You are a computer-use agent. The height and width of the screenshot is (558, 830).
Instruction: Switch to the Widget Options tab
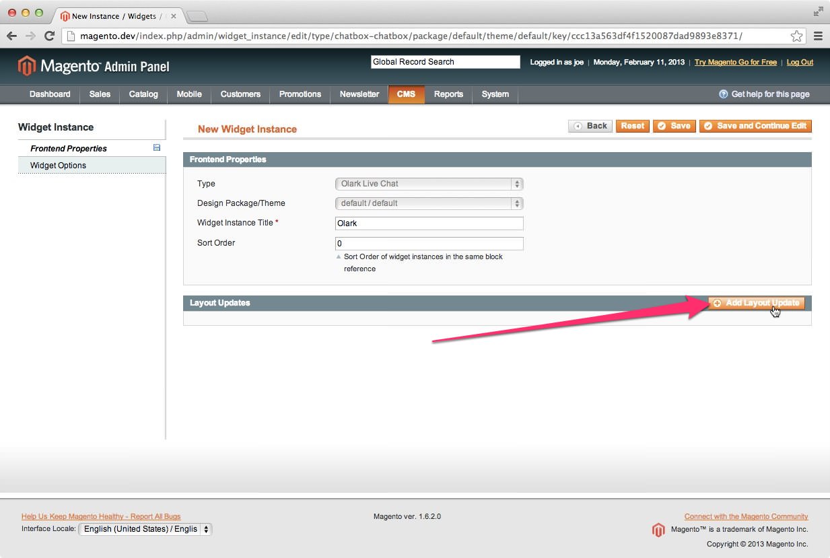(59, 166)
